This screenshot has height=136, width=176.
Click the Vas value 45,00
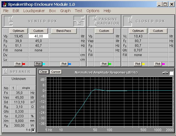pyautogui.click(x=19, y=98)
